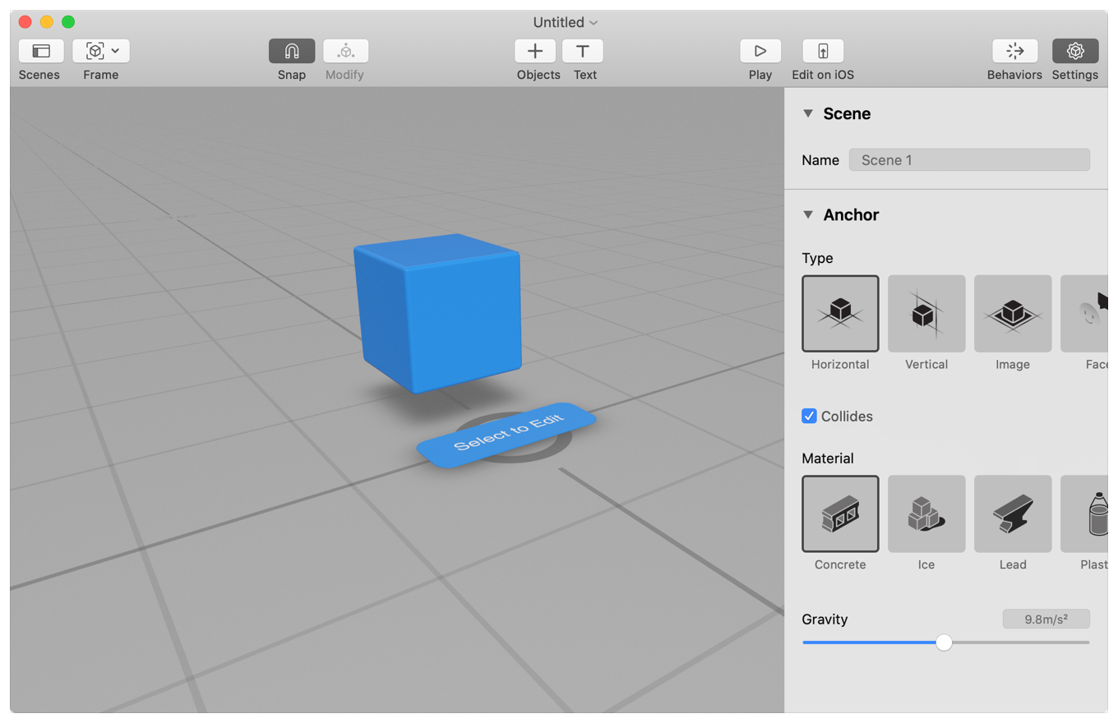The width and height of the screenshot is (1118, 723).
Task: Collapse the Scene section
Action: (x=807, y=113)
